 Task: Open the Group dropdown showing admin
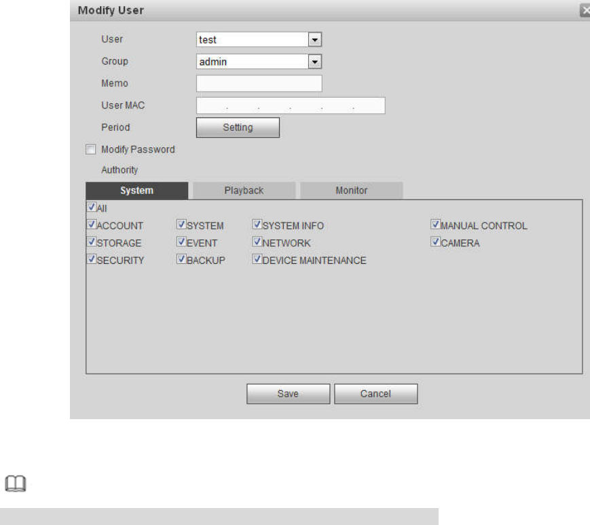[259, 62]
